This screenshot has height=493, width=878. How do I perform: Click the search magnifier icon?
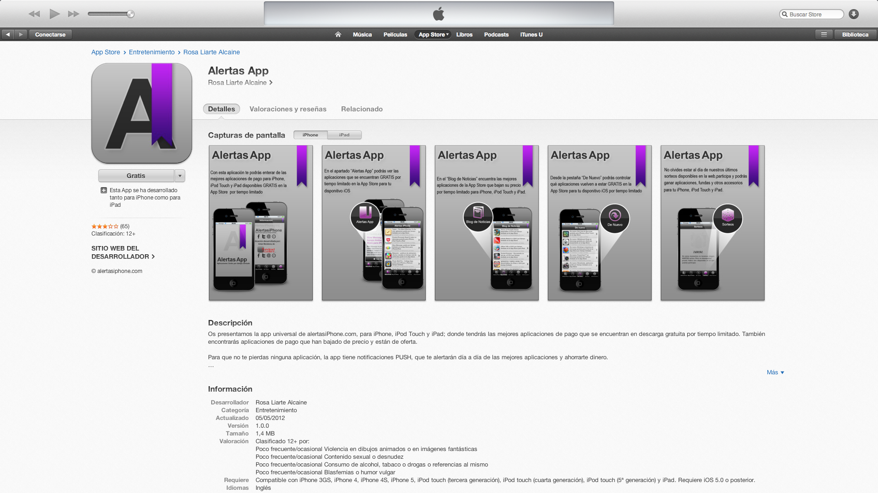[785, 14]
